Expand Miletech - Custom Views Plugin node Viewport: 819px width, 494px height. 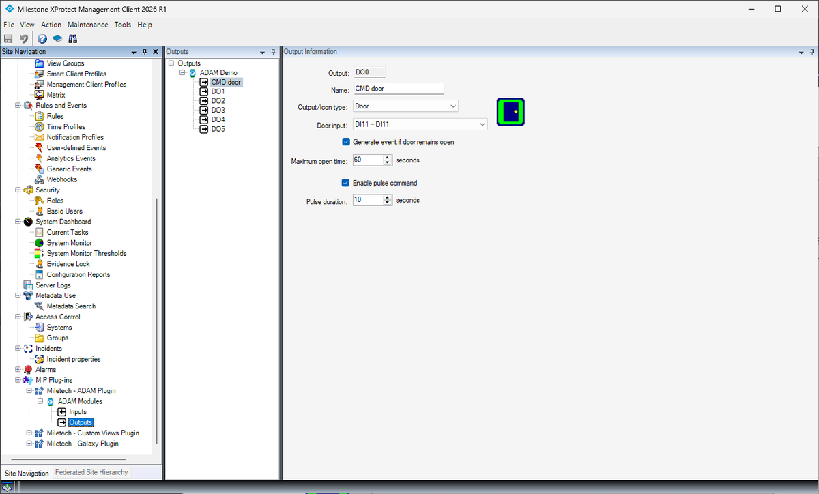coord(29,433)
